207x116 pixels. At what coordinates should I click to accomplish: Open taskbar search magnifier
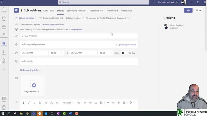(9, 113)
